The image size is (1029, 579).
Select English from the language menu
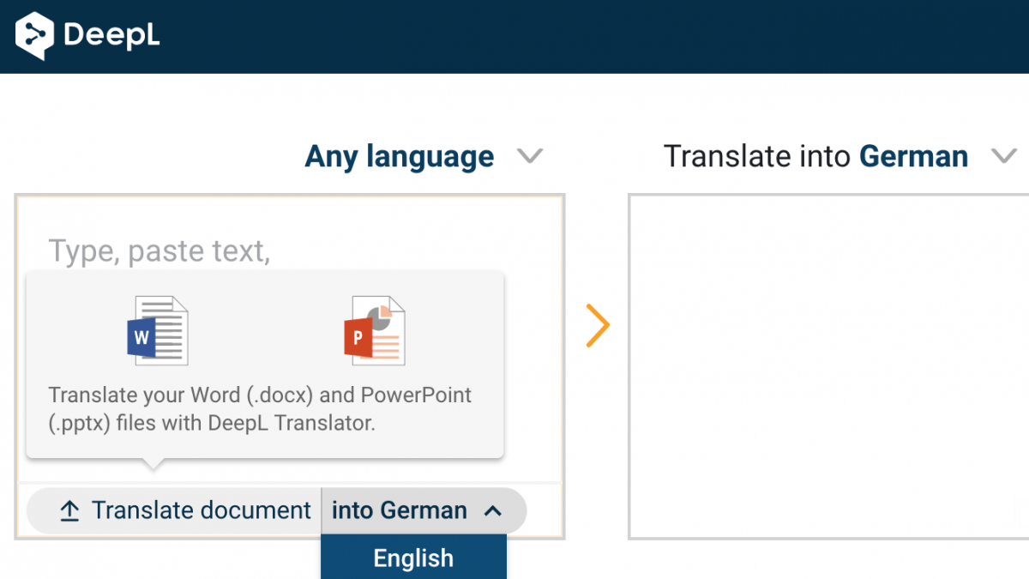pyautogui.click(x=413, y=558)
